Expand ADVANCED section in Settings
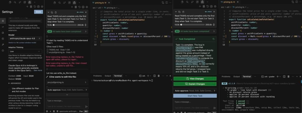Screen dimensions: 302x113 coord(15,83)
